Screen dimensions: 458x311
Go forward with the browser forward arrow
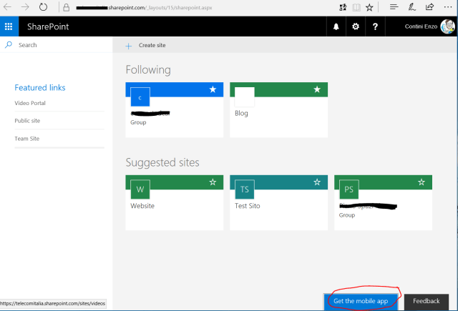25,6
